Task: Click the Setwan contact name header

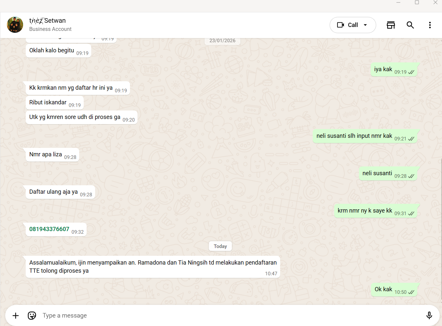Action: (48, 20)
